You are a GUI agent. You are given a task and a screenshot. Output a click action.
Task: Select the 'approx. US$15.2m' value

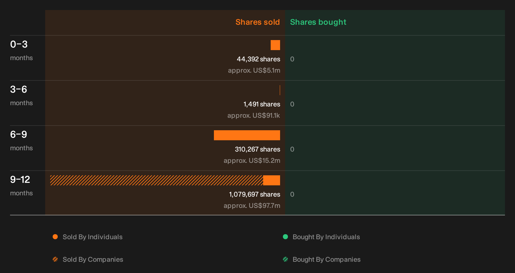[252, 161]
